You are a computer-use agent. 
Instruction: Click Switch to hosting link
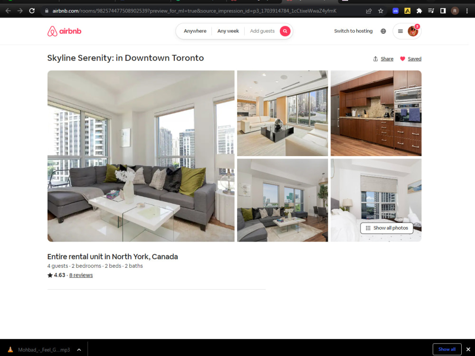tap(353, 31)
